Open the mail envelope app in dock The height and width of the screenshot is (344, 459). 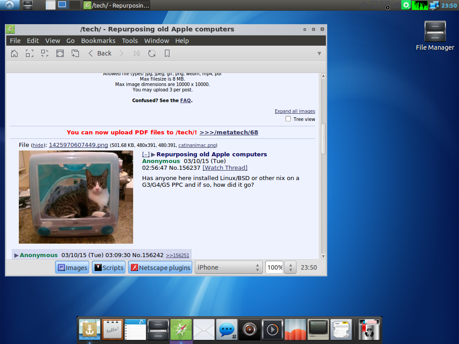(204, 330)
